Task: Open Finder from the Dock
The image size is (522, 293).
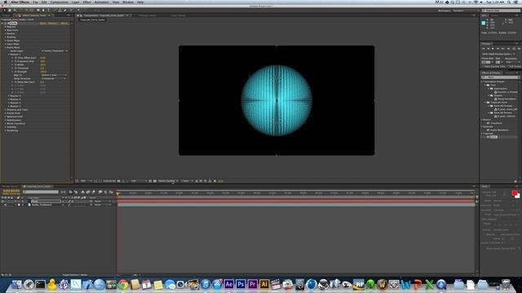Action: (16, 285)
